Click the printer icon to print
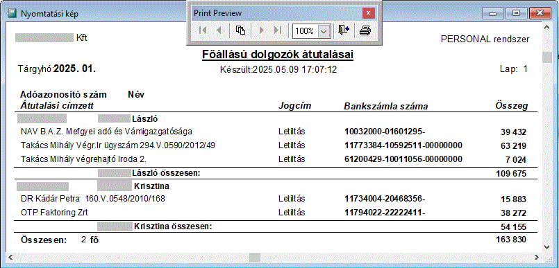The width and height of the screenshot is (559, 268). pos(365,30)
